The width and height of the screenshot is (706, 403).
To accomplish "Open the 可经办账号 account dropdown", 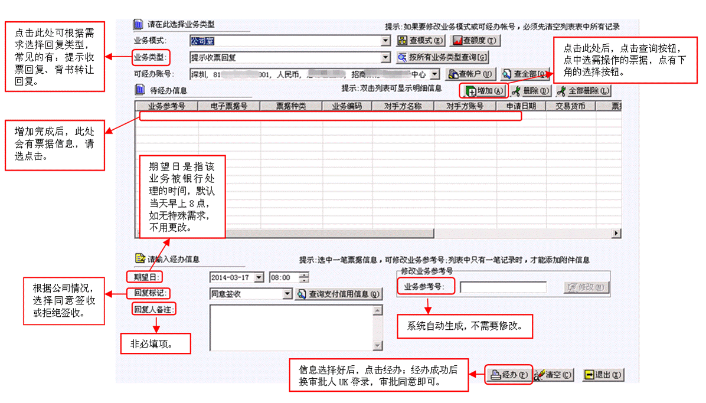I will click(x=434, y=74).
